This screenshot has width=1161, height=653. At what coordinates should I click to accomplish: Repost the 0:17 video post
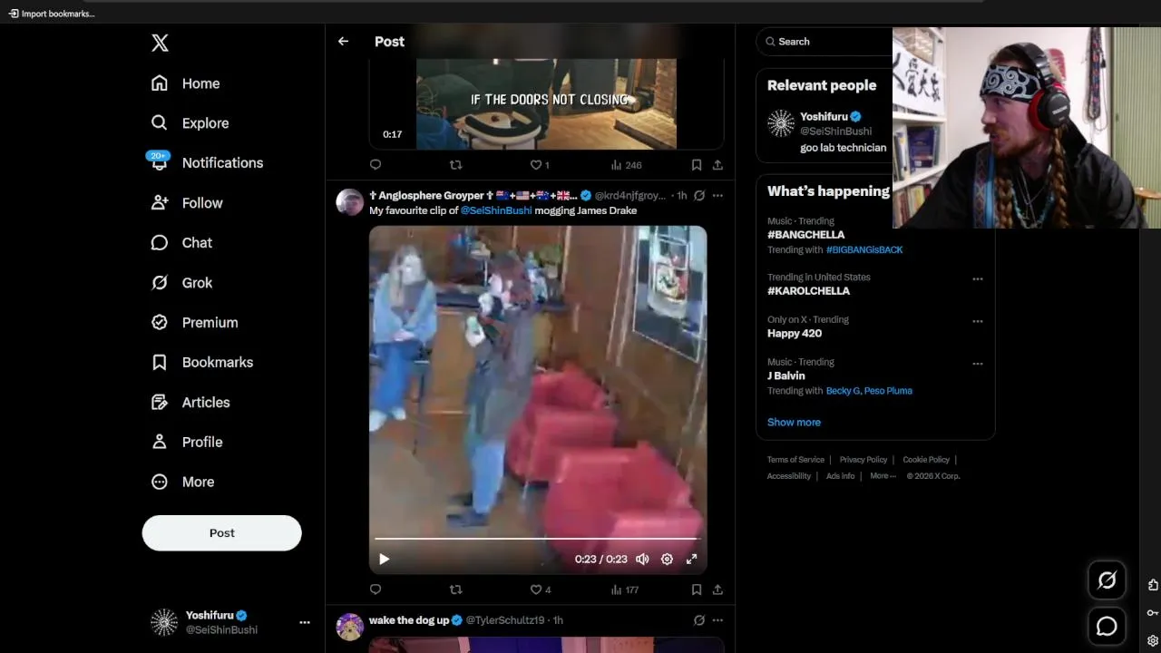tap(456, 165)
